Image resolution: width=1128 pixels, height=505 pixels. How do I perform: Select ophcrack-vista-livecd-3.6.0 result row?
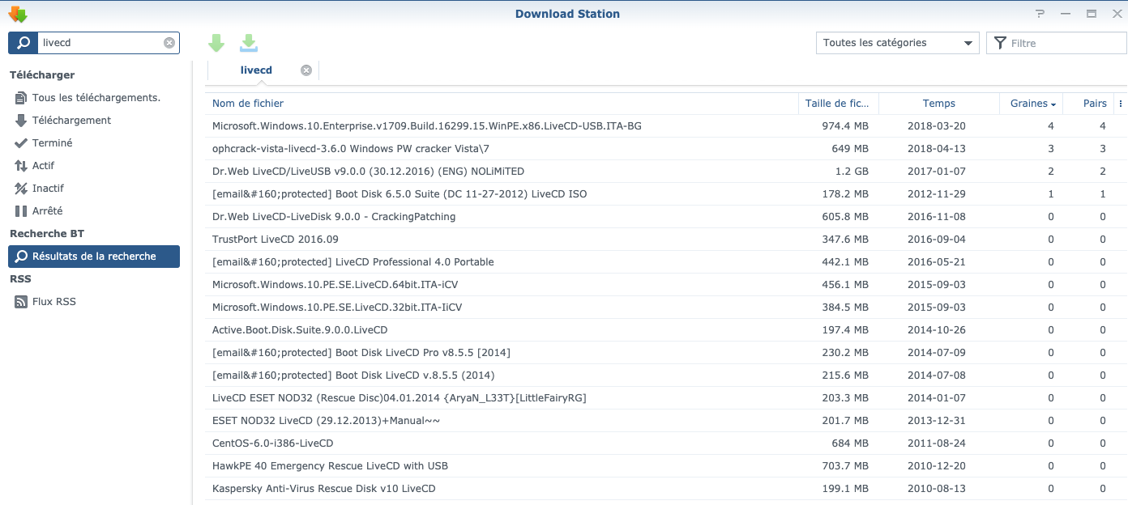666,149
